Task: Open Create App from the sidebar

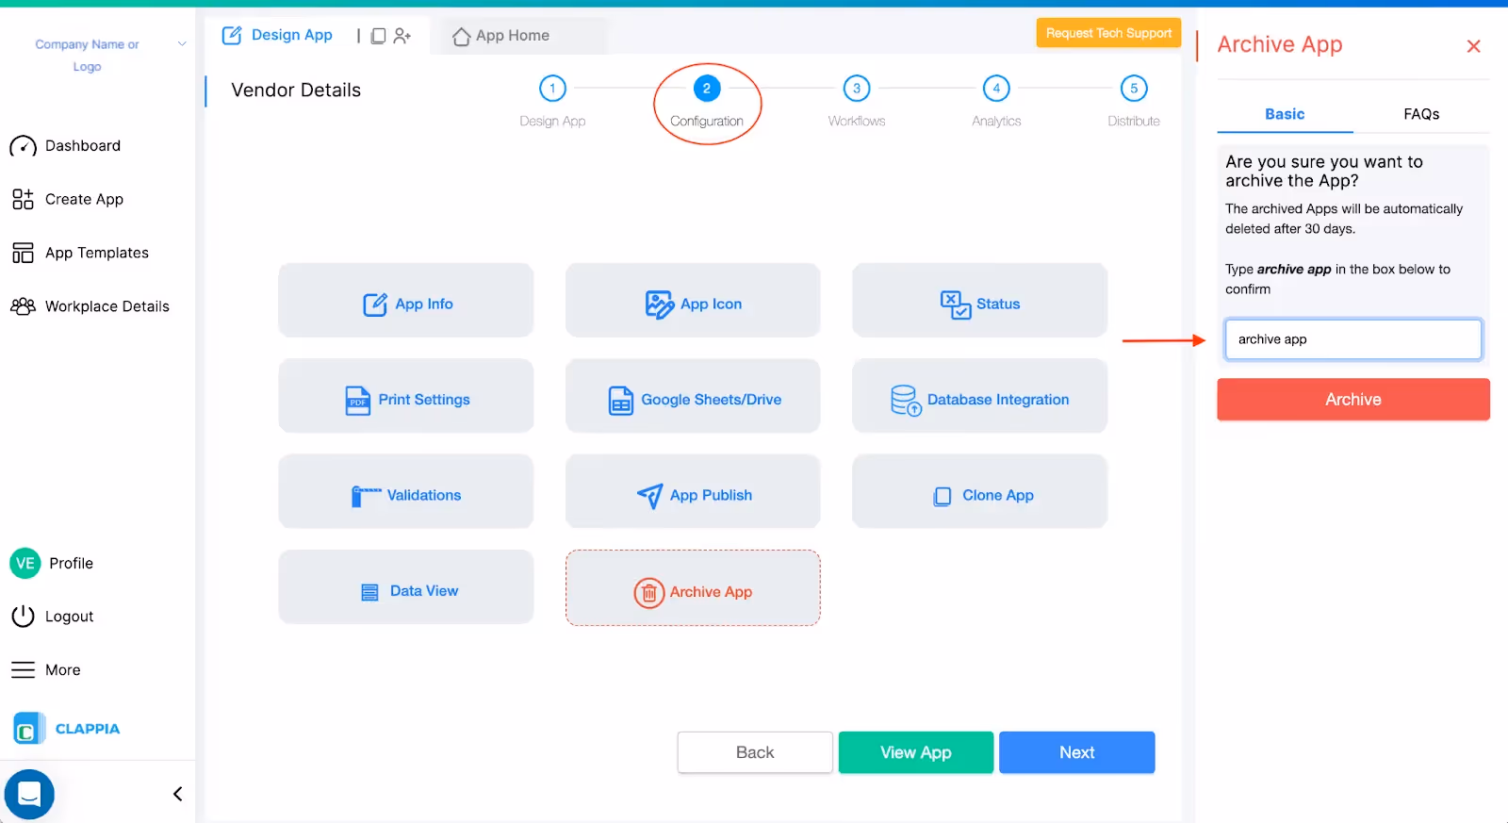Action: pyautogui.click(x=84, y=199)
